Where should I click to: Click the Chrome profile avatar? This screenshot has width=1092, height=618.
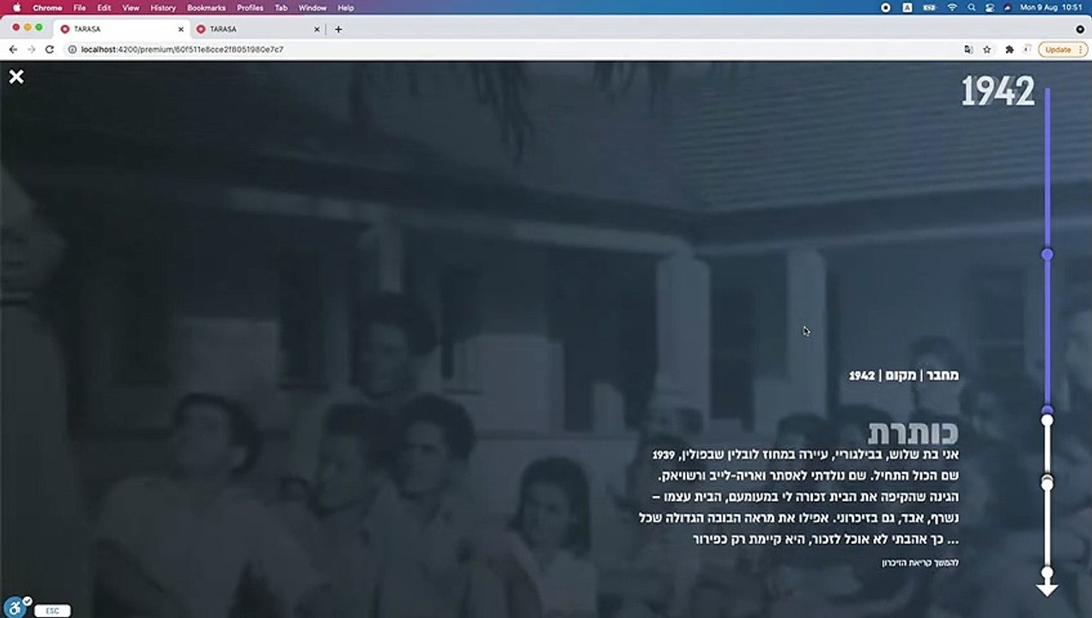tap(1027, 50)
